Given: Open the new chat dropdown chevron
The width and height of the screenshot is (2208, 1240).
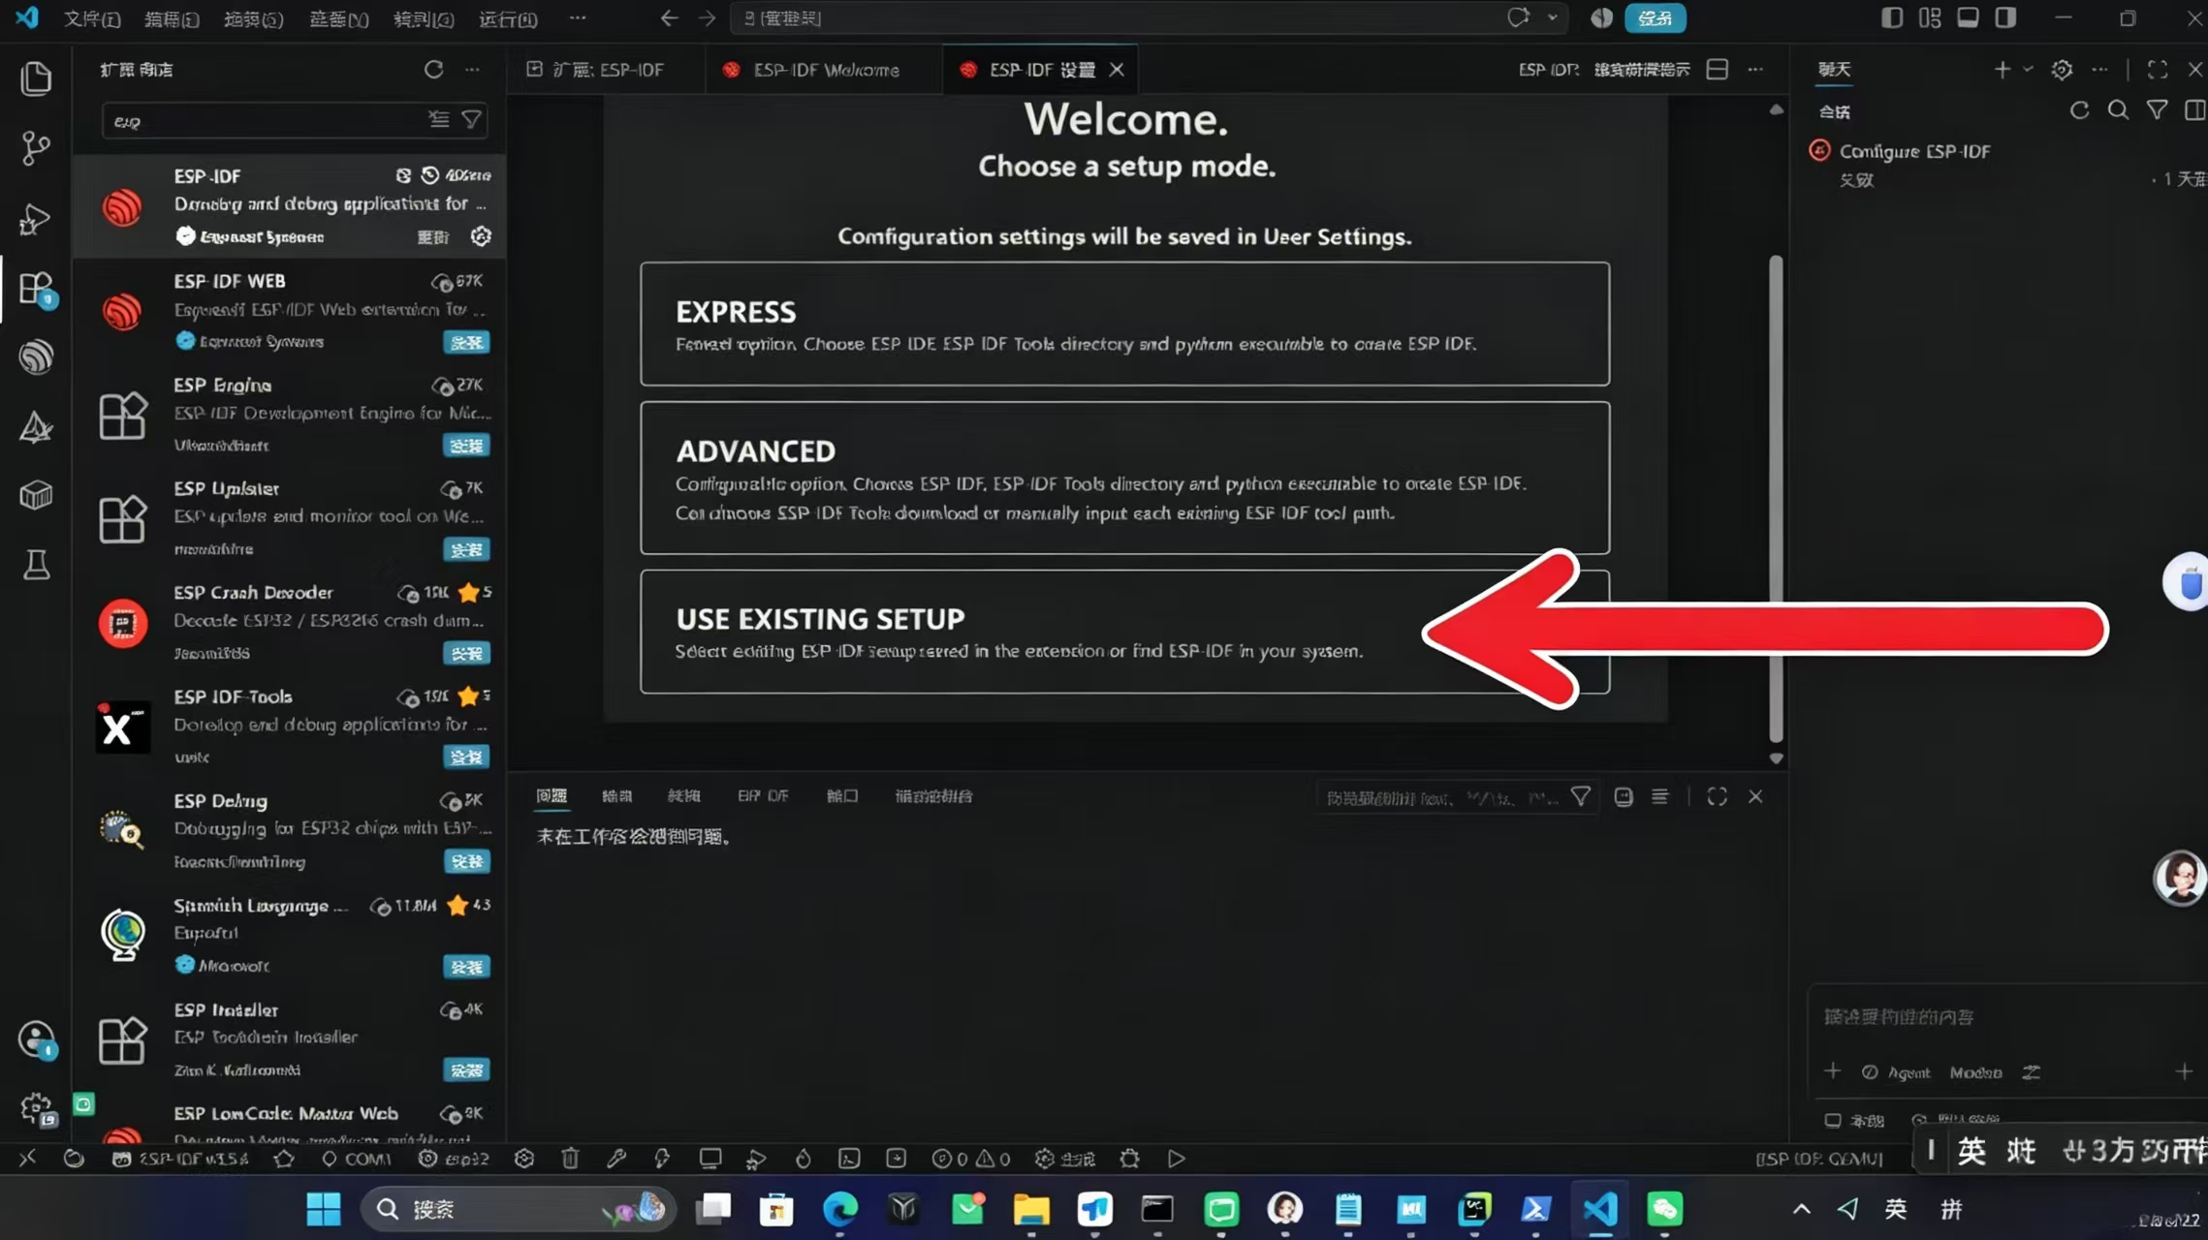Looking at the screenshot, I should (x=2027, y=69).
